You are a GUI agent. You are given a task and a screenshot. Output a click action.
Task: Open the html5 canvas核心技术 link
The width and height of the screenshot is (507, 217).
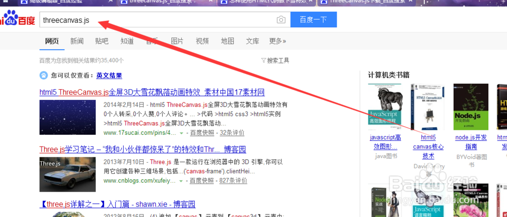[x=428, y=147]
